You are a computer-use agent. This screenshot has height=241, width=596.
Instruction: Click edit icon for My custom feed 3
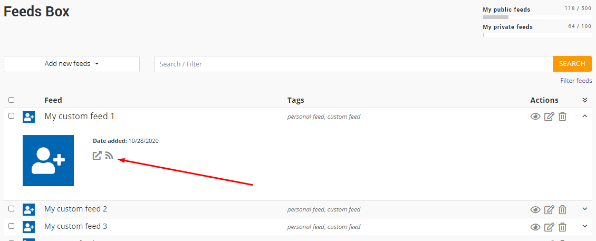(549, 227)
